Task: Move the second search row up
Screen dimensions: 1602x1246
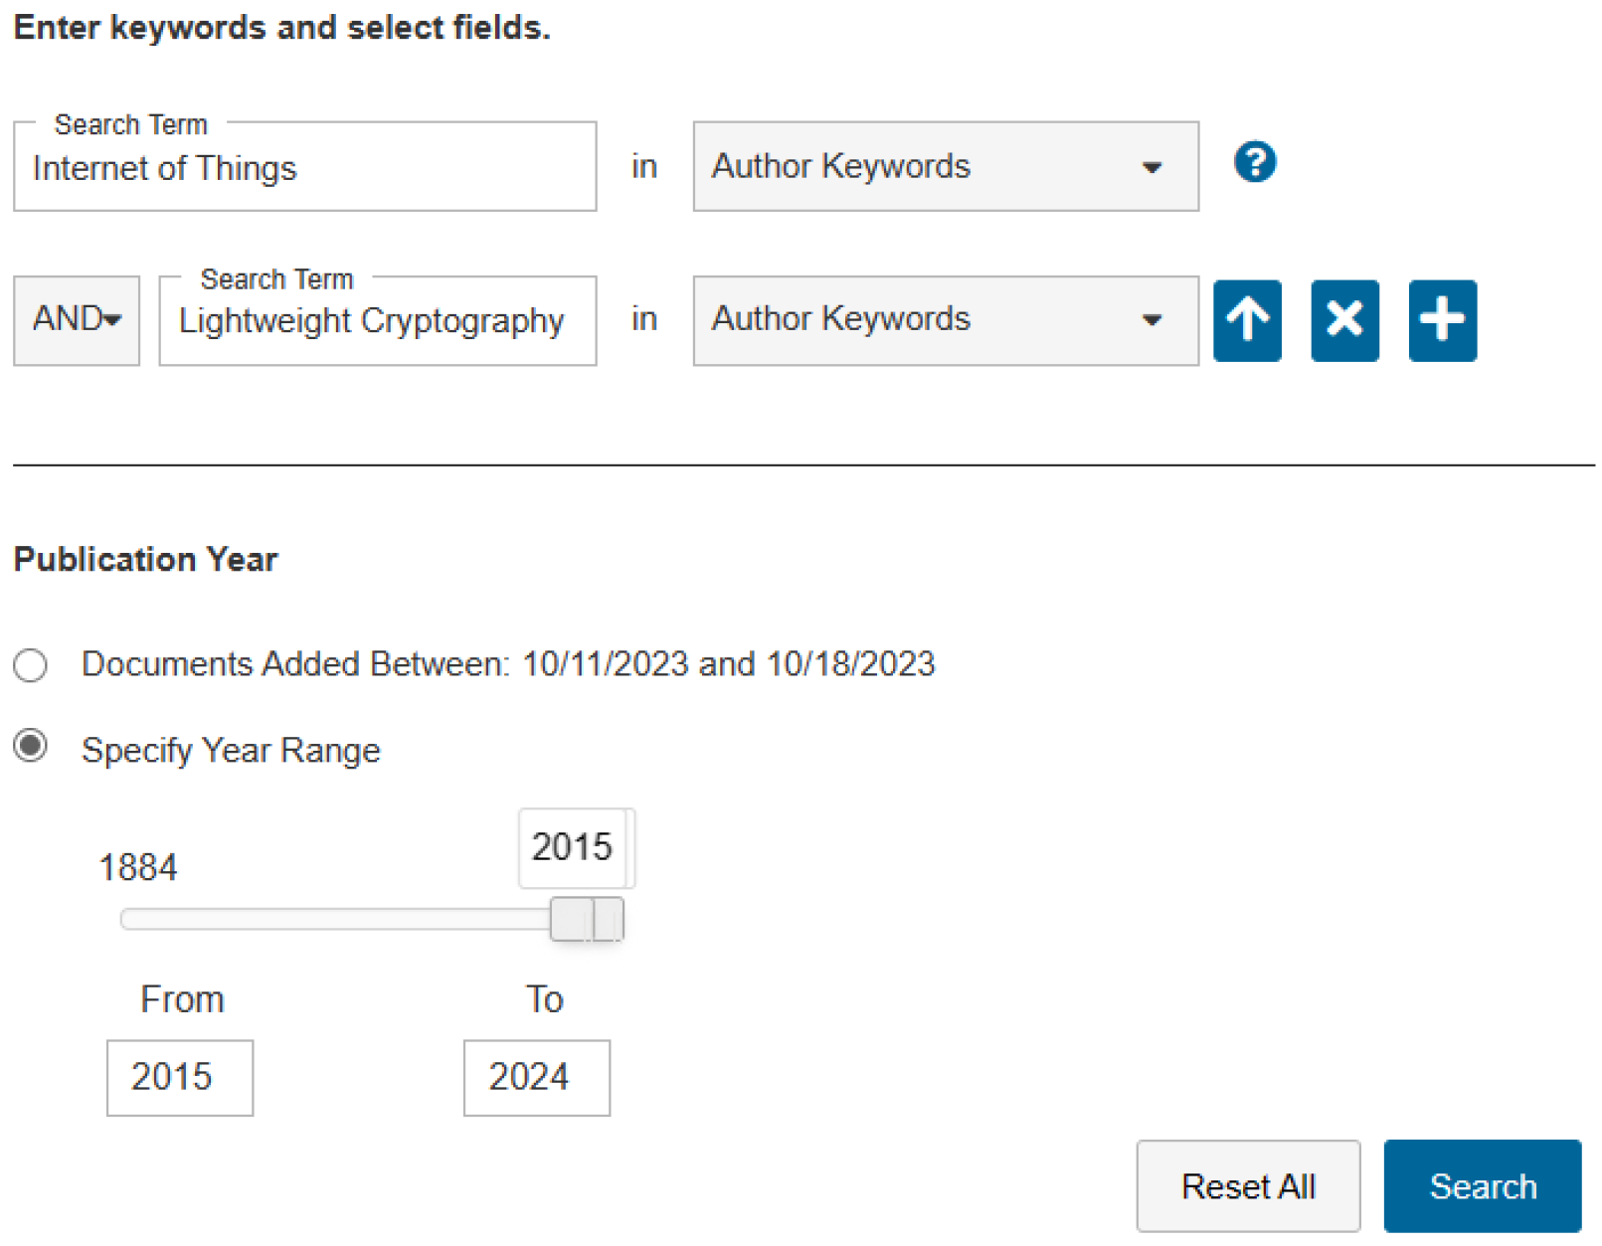Action: pos(1247,320)
